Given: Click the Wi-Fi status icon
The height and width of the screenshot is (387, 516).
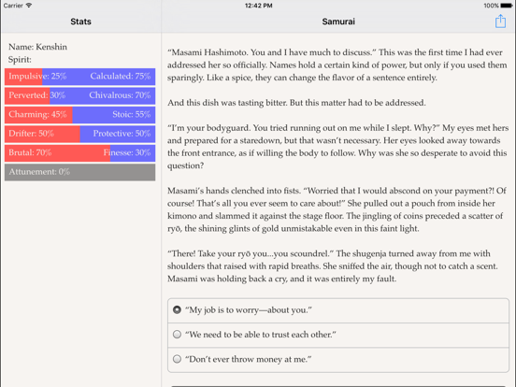Looking at the screenshot, I should pos(29,6).
